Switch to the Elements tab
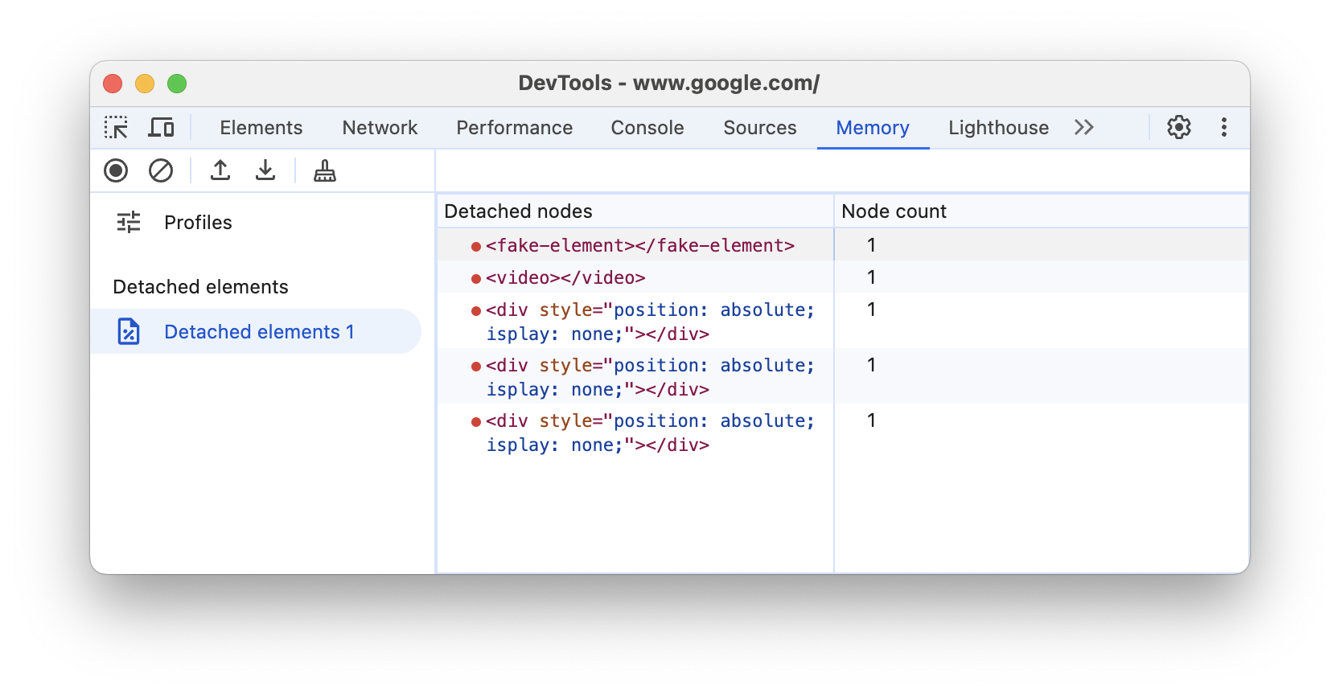Screen dimensions: 1340x693 [x=261, y=128]
